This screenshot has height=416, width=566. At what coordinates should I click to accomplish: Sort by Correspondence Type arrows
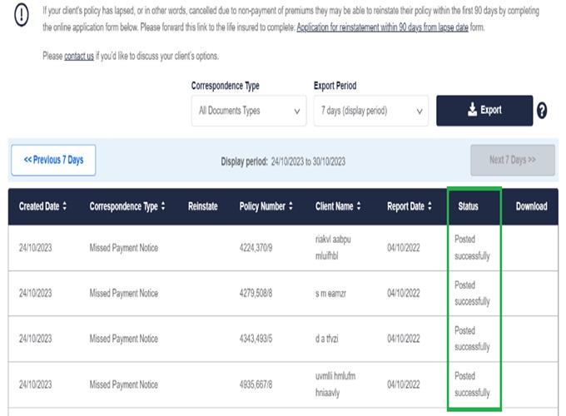(x=163, y=206)
